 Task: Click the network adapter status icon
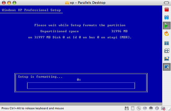pos(145,108)
